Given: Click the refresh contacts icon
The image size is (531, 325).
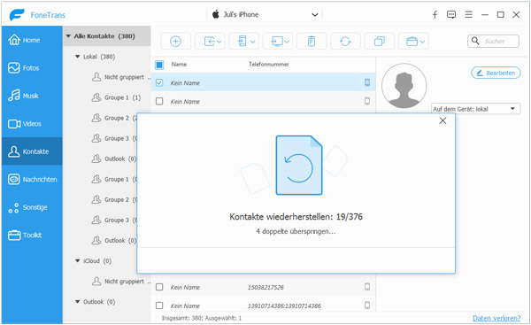Looking at the screenshot, I should click(x=345, y=42).
